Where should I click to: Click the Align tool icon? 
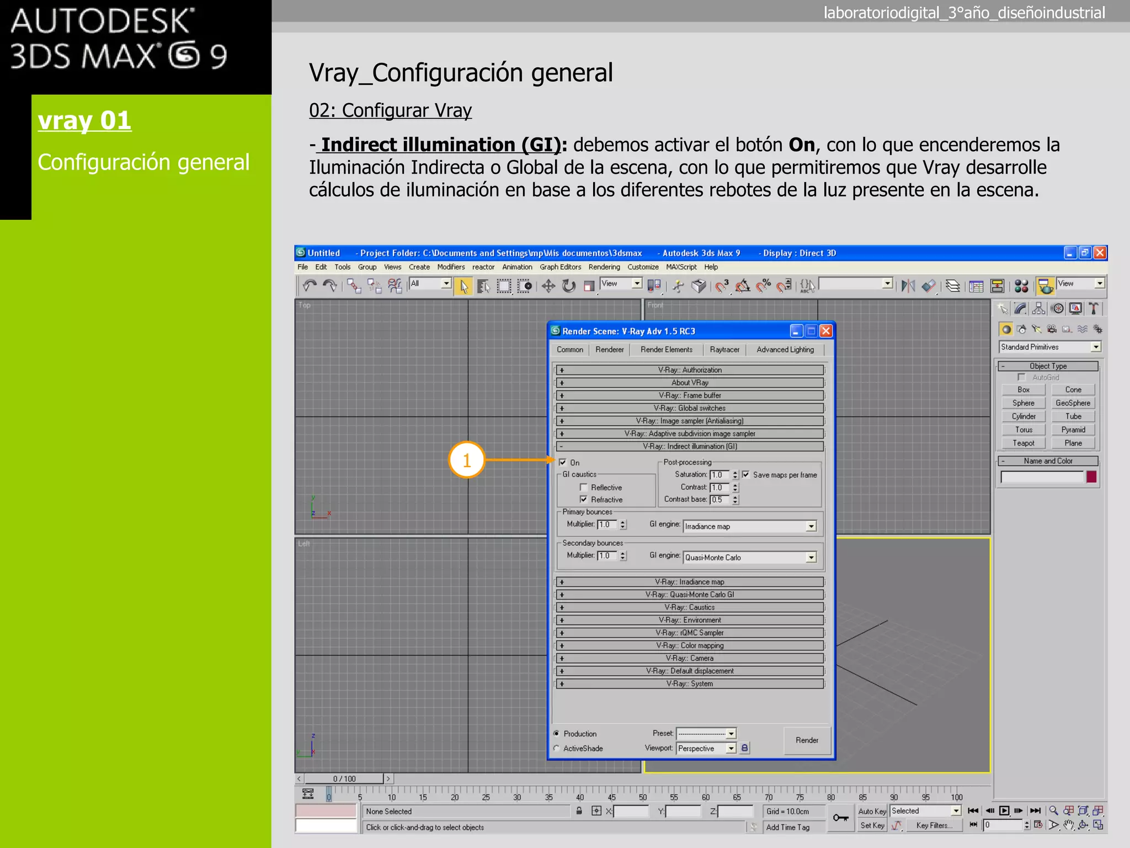coord(929,285)
